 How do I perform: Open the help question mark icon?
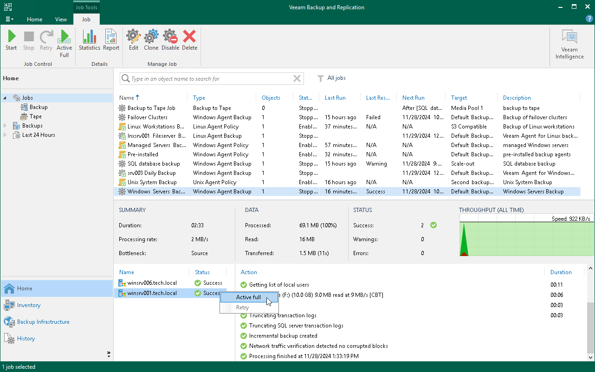(589, 19)
